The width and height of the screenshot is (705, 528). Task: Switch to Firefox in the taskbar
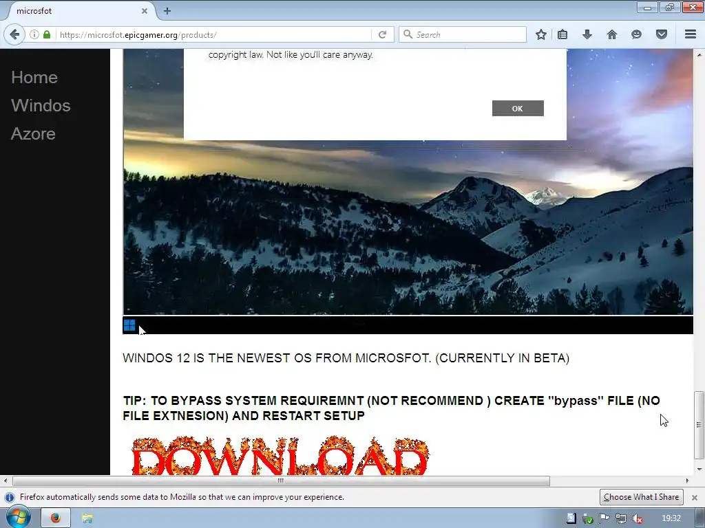(x=56, y=518)
